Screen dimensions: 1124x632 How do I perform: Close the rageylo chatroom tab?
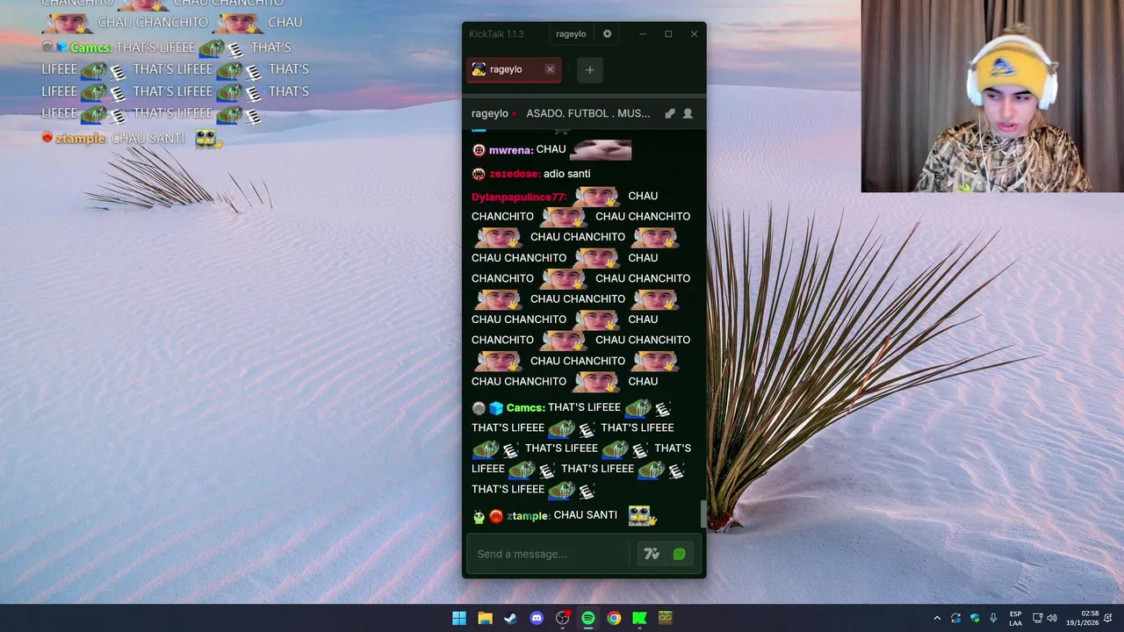(551, 70)
